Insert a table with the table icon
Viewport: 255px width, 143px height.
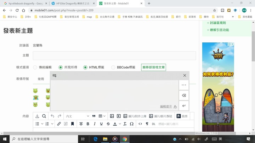pos(100,116)
